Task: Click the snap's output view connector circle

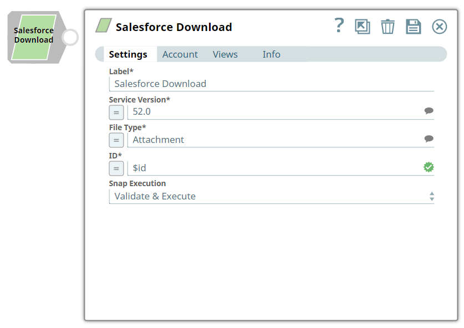Action: pyautogui.click(x=70, y=37)
